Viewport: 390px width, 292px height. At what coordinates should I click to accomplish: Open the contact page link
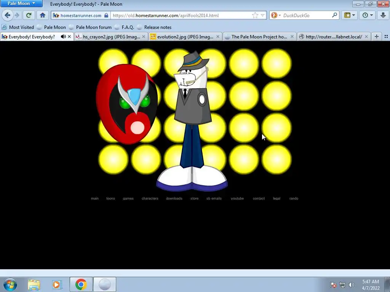259,198
